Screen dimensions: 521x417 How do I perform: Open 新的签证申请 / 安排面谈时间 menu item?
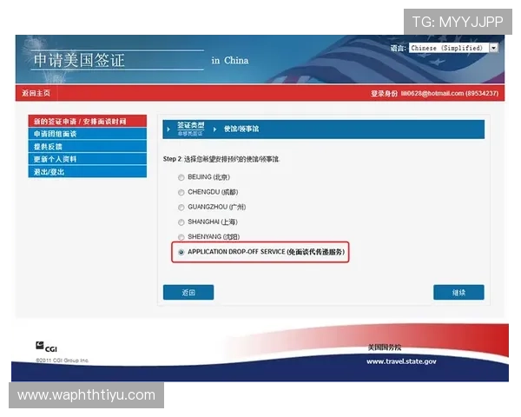point(88,121)
